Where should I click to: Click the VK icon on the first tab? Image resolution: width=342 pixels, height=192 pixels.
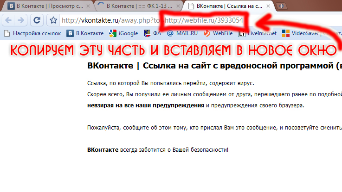[11, 6]
